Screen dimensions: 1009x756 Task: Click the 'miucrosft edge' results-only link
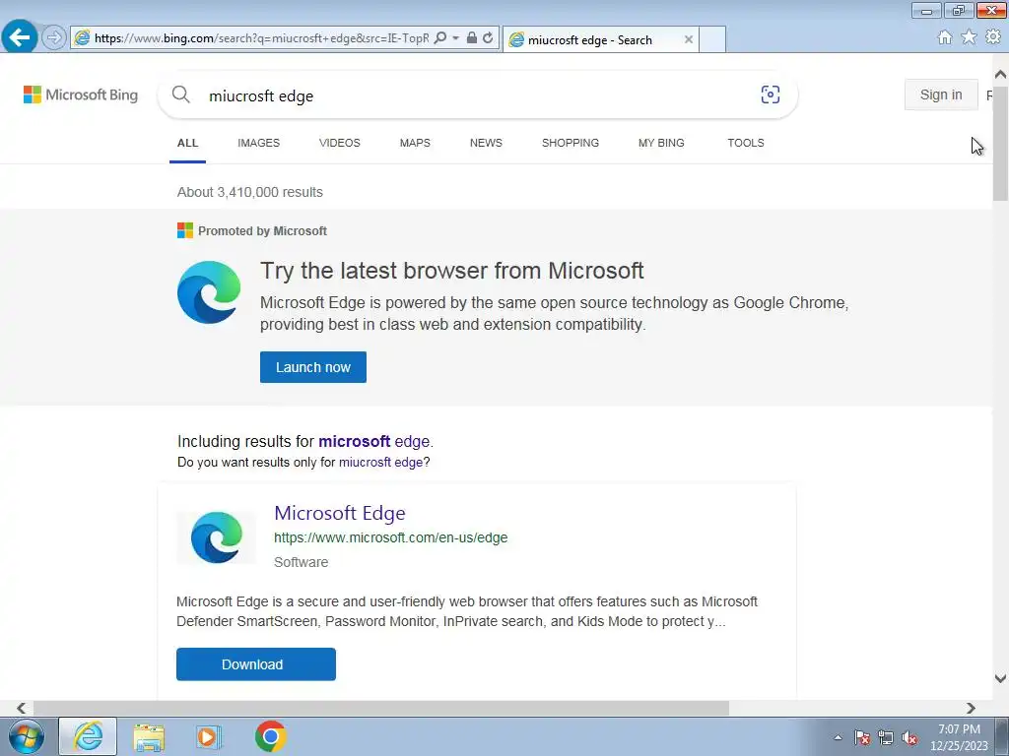pos(381,463)
